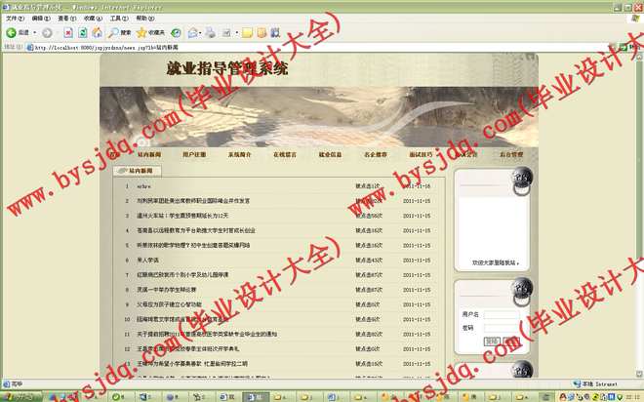Screen dimensions: 644x402
Task: Open the 用户注册 navigation tab
Action: (x=194, y=154)
